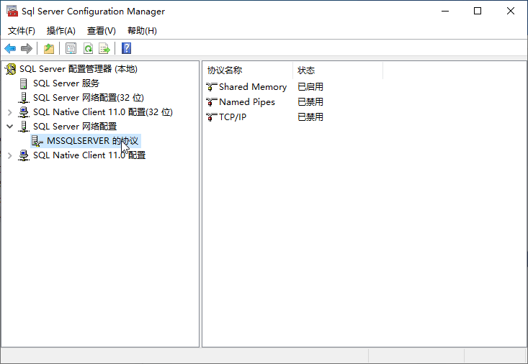Open the 查看(V) menu
The width and height of the screenshot is (528, 364).
coord(102,31)
